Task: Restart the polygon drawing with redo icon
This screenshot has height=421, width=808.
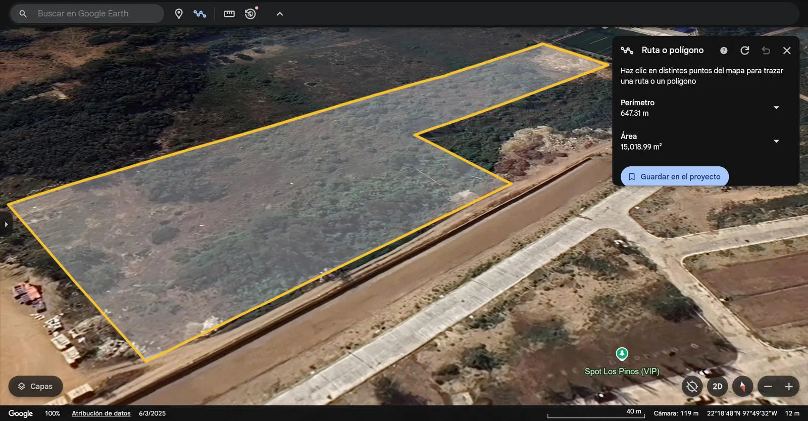Action: point(745,51)
